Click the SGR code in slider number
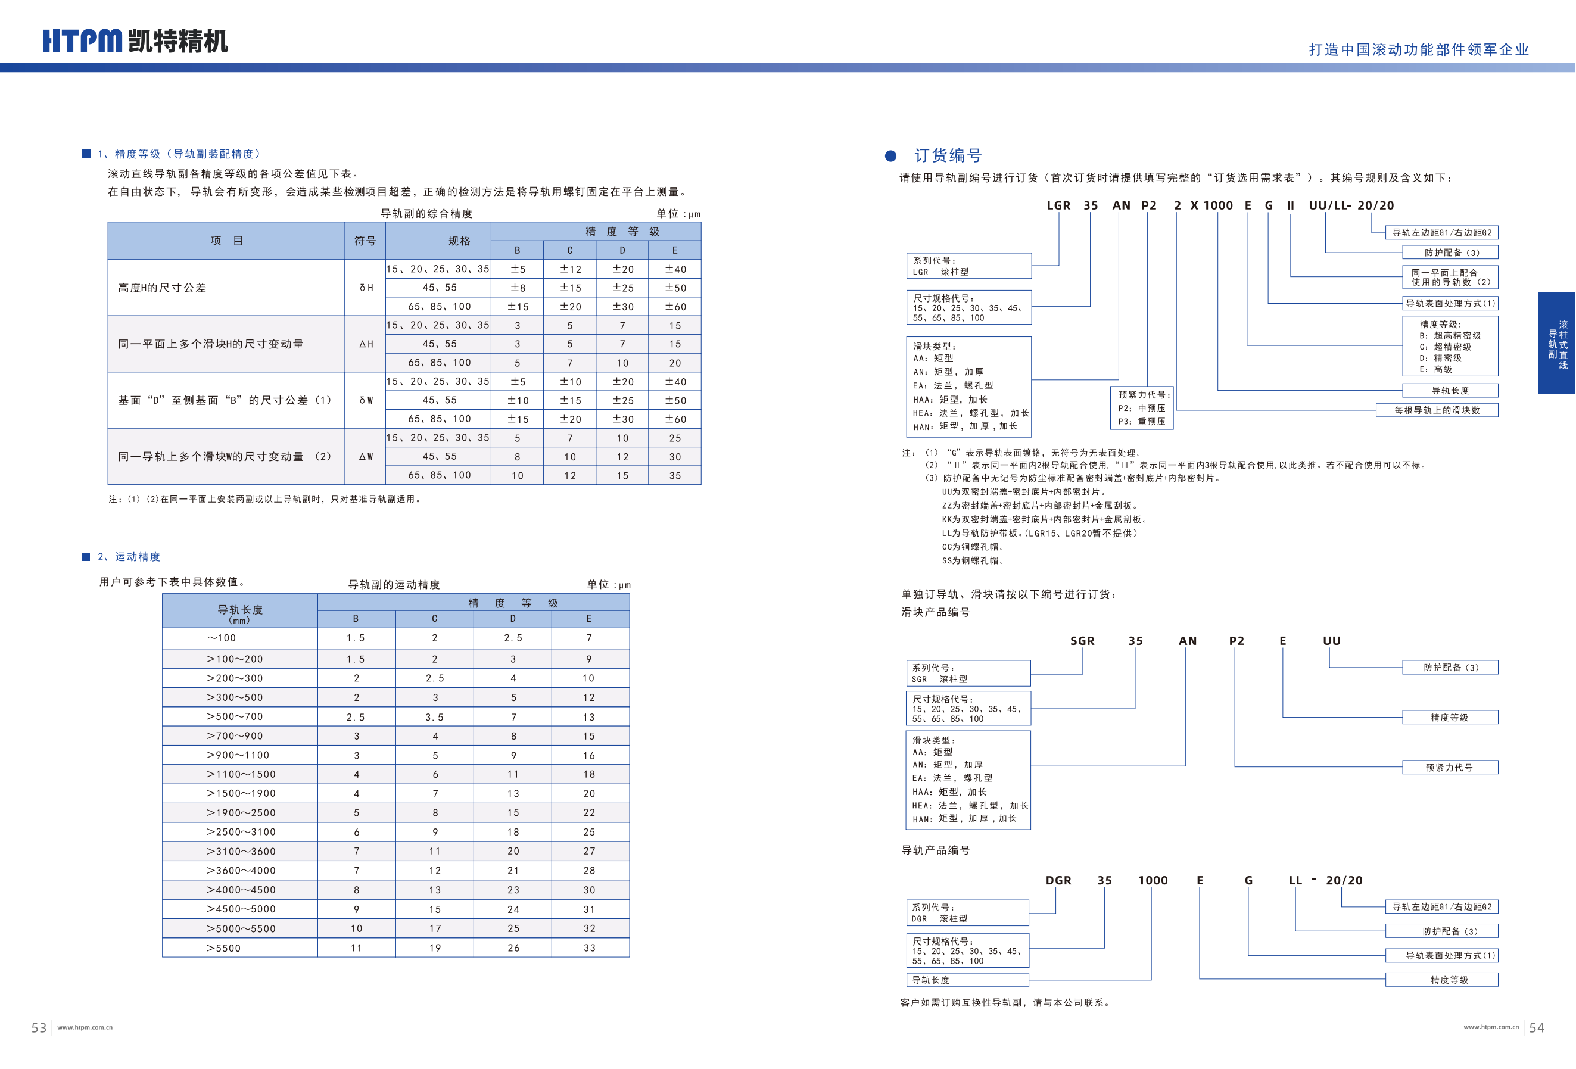This screenshot has width=1576, height=1069. point(1082,641)
